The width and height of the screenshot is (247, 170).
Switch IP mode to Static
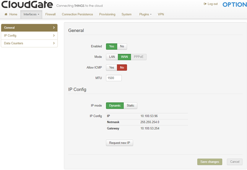(x=130, y=106)
